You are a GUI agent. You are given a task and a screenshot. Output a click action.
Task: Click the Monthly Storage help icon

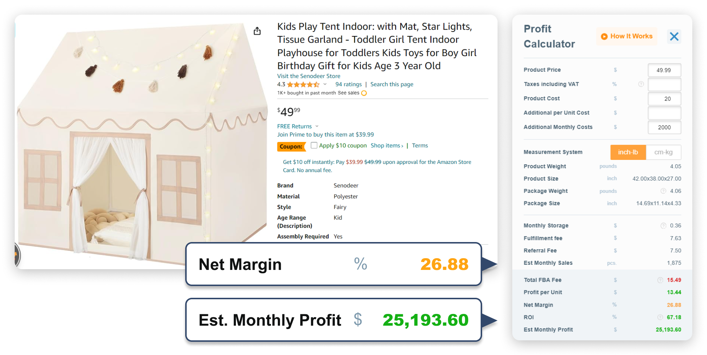tap(664, 226)
